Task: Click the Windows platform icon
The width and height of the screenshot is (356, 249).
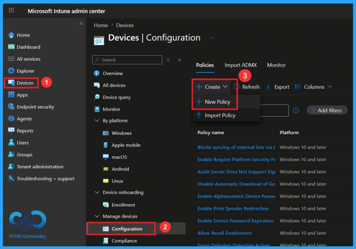Action: tap(106, 133)
